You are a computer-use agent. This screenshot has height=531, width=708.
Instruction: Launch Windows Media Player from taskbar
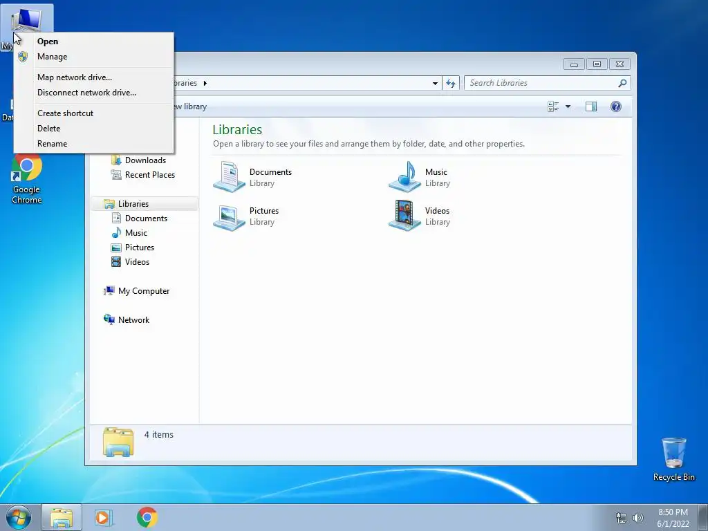[102, 517]
